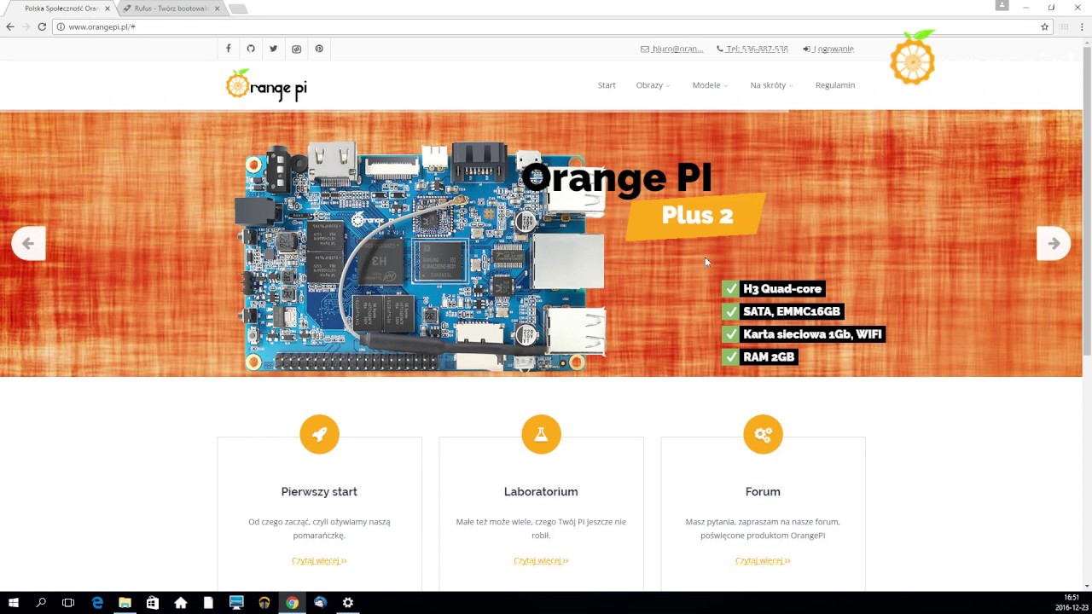
Task: Launch Microsoft Edge from the taskbar
Action: pyautogui.click(x=97, y=602)
